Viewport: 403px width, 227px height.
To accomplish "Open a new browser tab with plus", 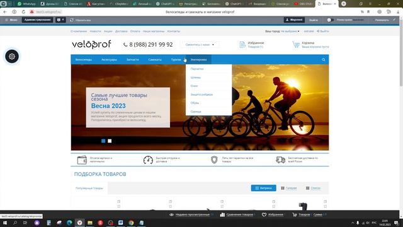I will click(344, 4).
